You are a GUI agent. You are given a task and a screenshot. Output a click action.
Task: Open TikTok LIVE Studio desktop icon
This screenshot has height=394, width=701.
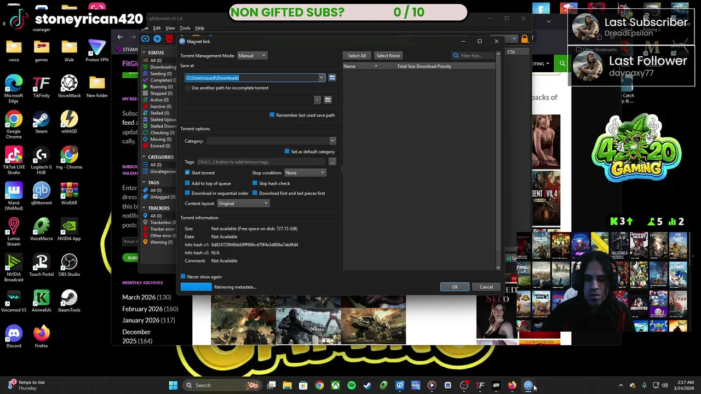pyautogui.click(x=14, y=161)
